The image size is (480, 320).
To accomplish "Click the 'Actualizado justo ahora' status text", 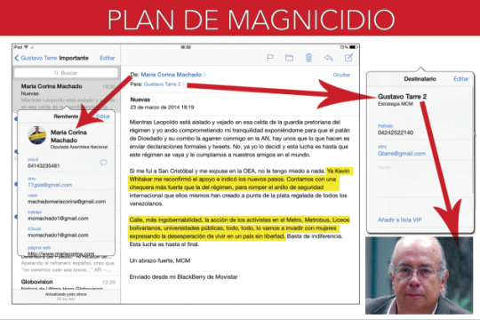I will coord(66,294).
